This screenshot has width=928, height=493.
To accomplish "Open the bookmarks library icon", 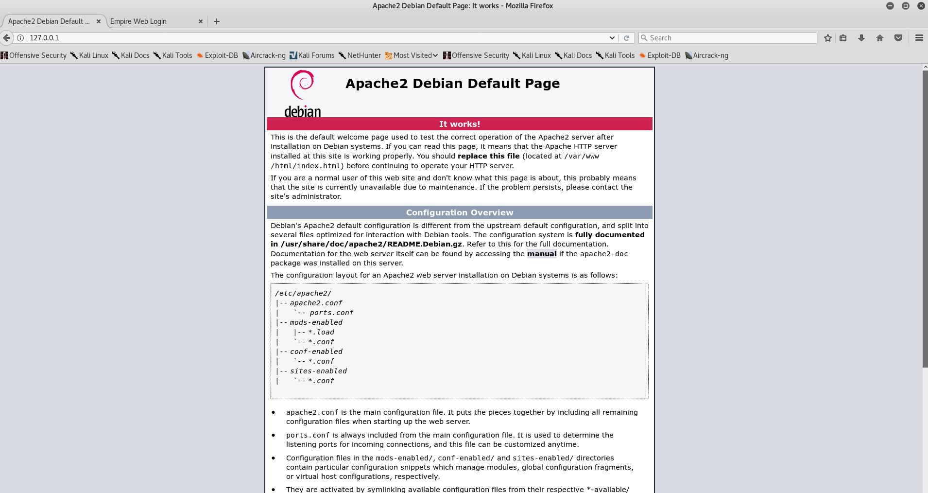I will click(x=843, y=38).
